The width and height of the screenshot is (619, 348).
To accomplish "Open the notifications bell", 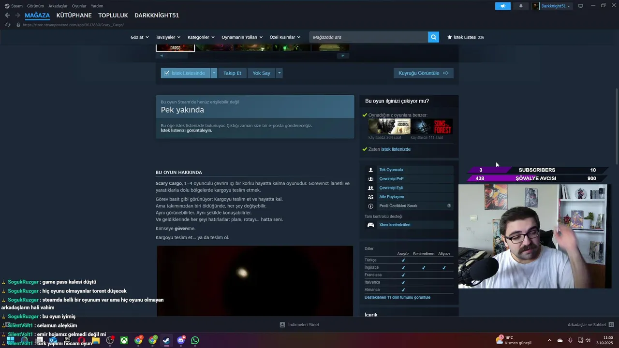I will tap(521, 6).
